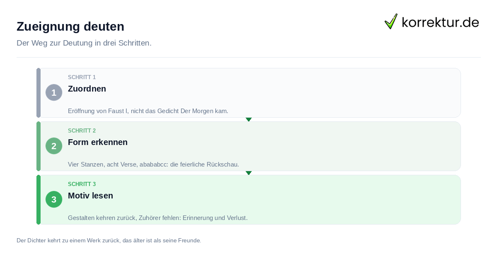
Task: Click the gray accent bar of step 1
Action: pos(39,93)
